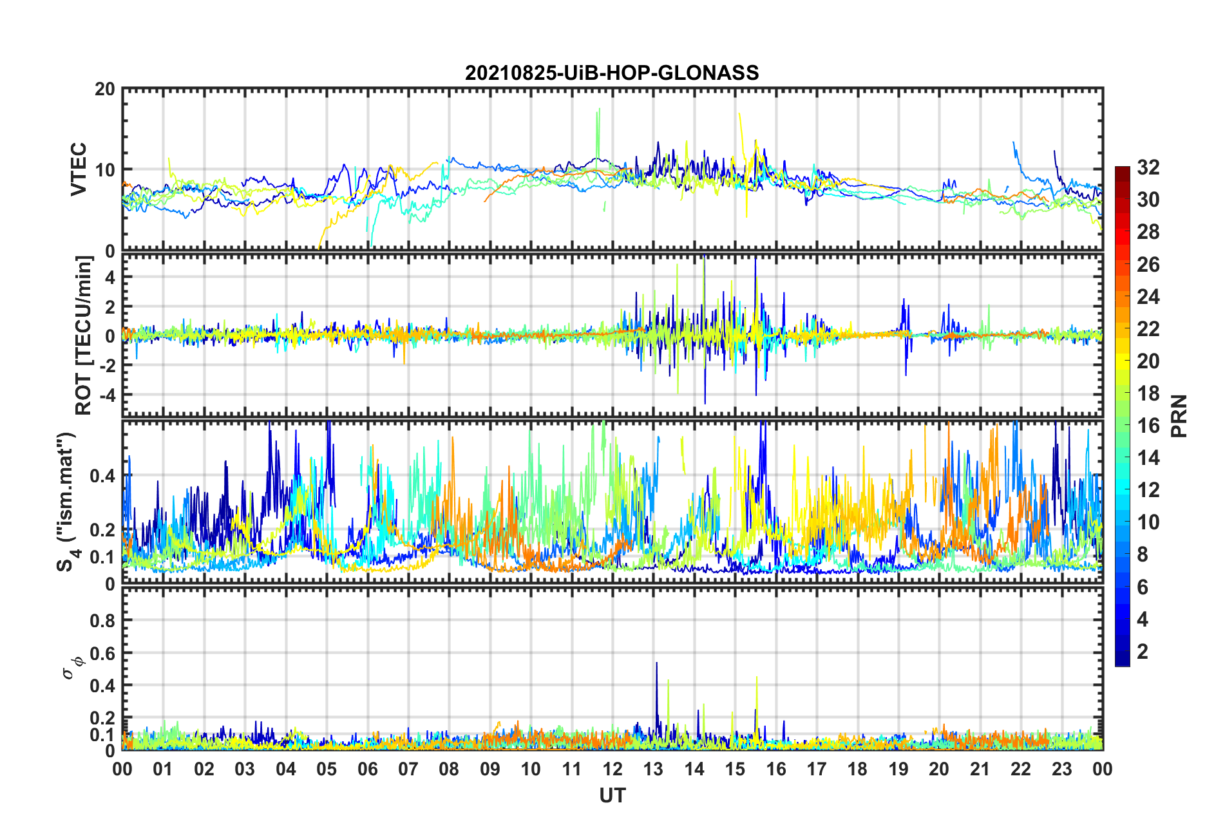Click the ROT [TECU/min] axis label
1225x832 pixels.
point(84,336)
